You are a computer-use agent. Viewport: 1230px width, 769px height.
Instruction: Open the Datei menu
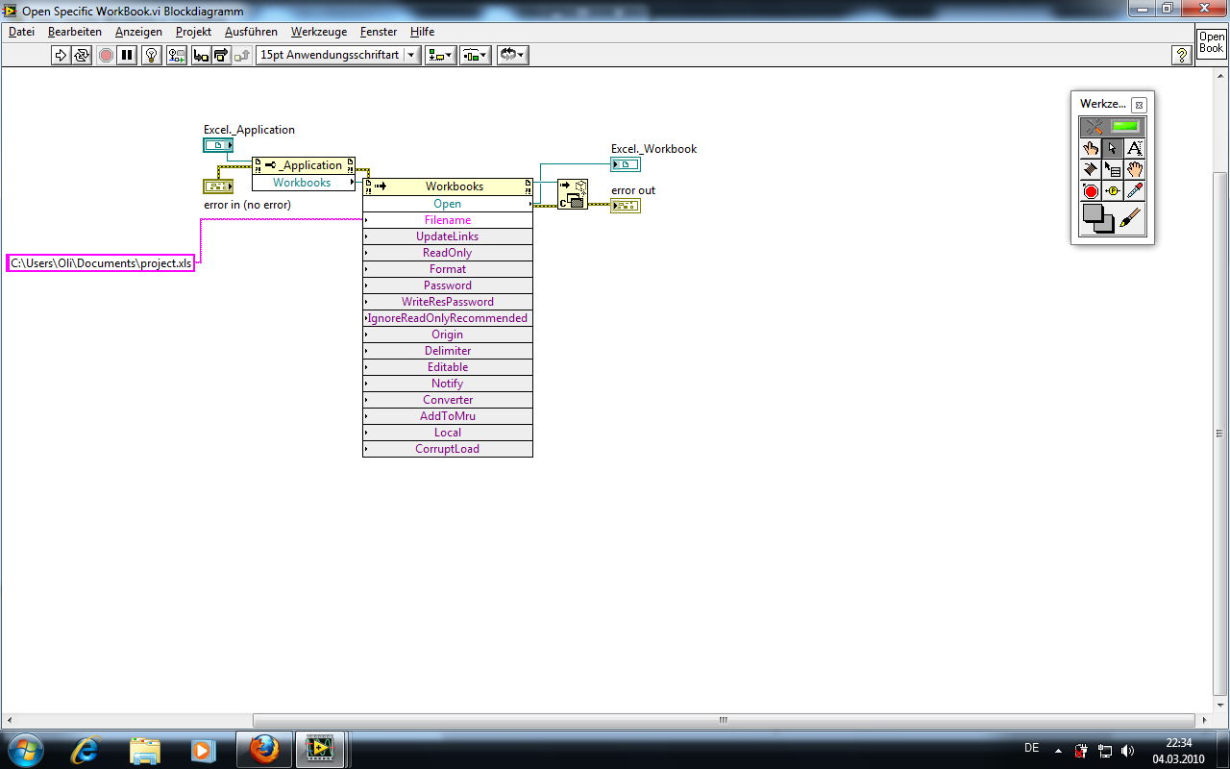click(21, 32)
